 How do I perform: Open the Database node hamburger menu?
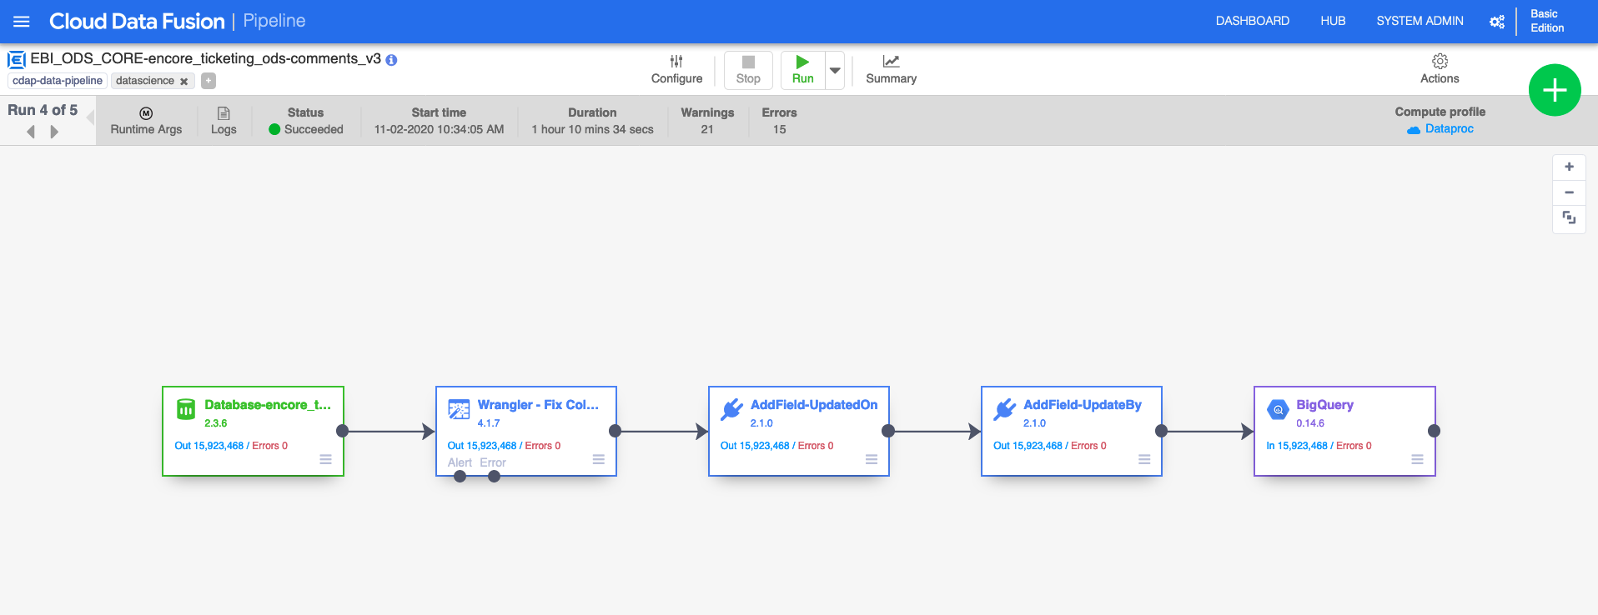[325, 459]
